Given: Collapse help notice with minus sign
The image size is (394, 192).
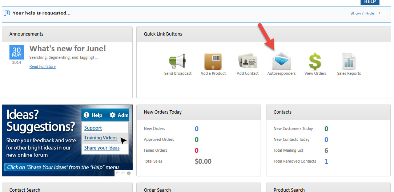Looking at the screenshot, I should point(384,13).
